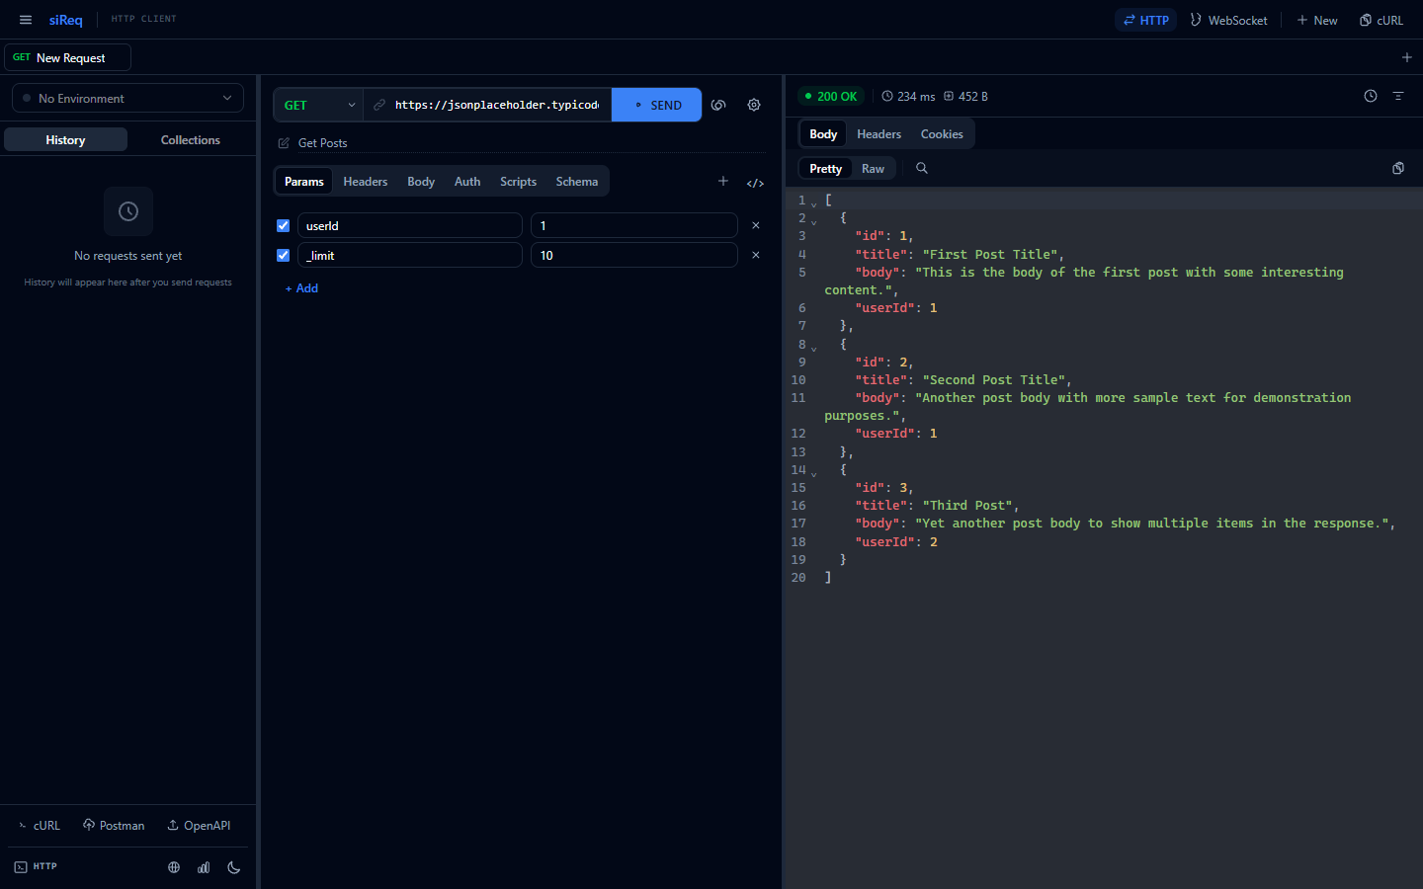Open the request Body tab
Viewport: 1423px width, 889px height.
pyautogui.click(x=421, y=182)
